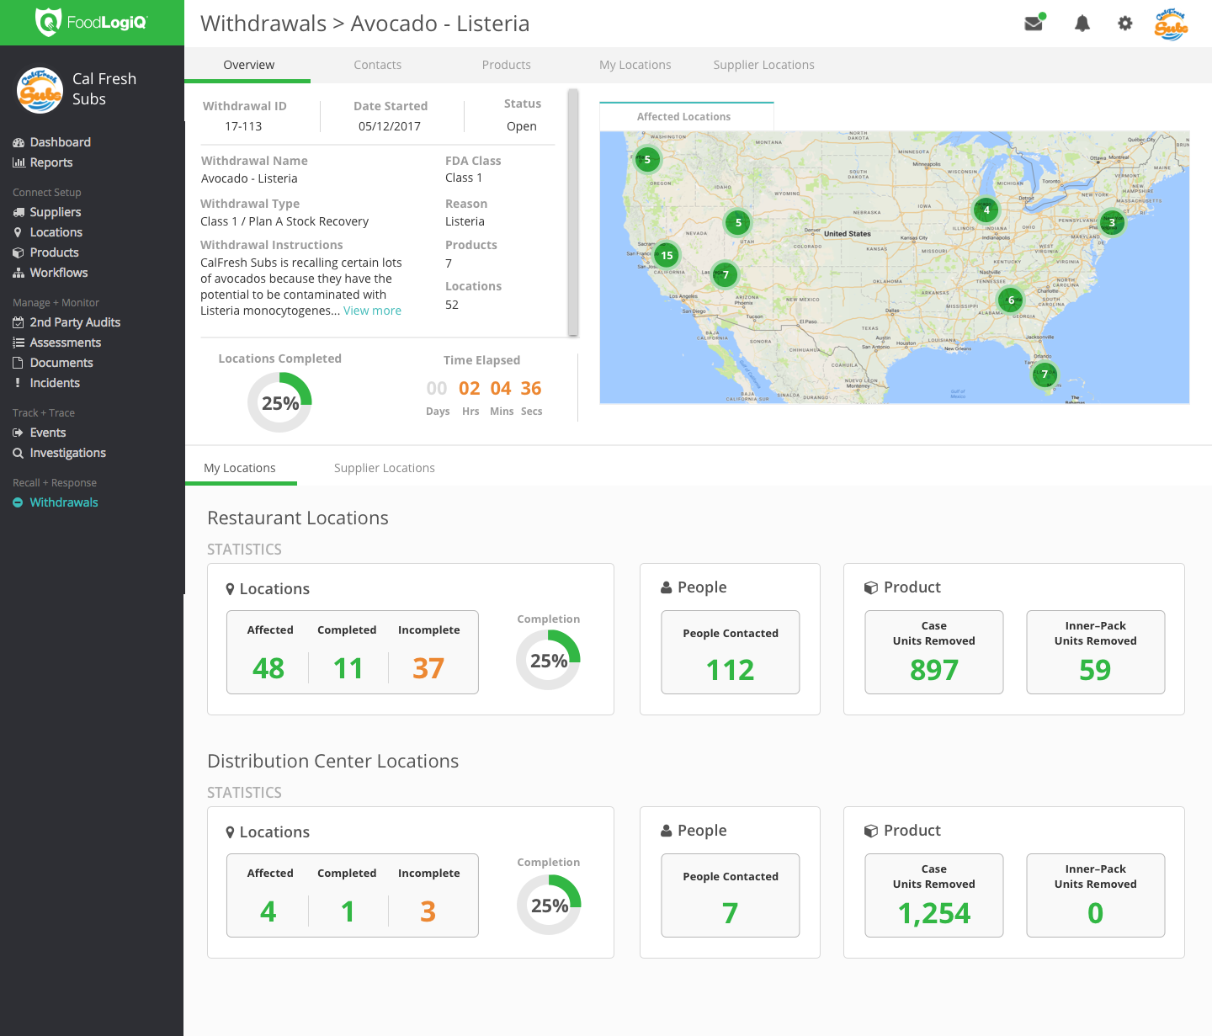This screenshot has height=1036, width=1212.
Task: Click the map cluster marker labeled 15
Action: click(x=667, y=255)
